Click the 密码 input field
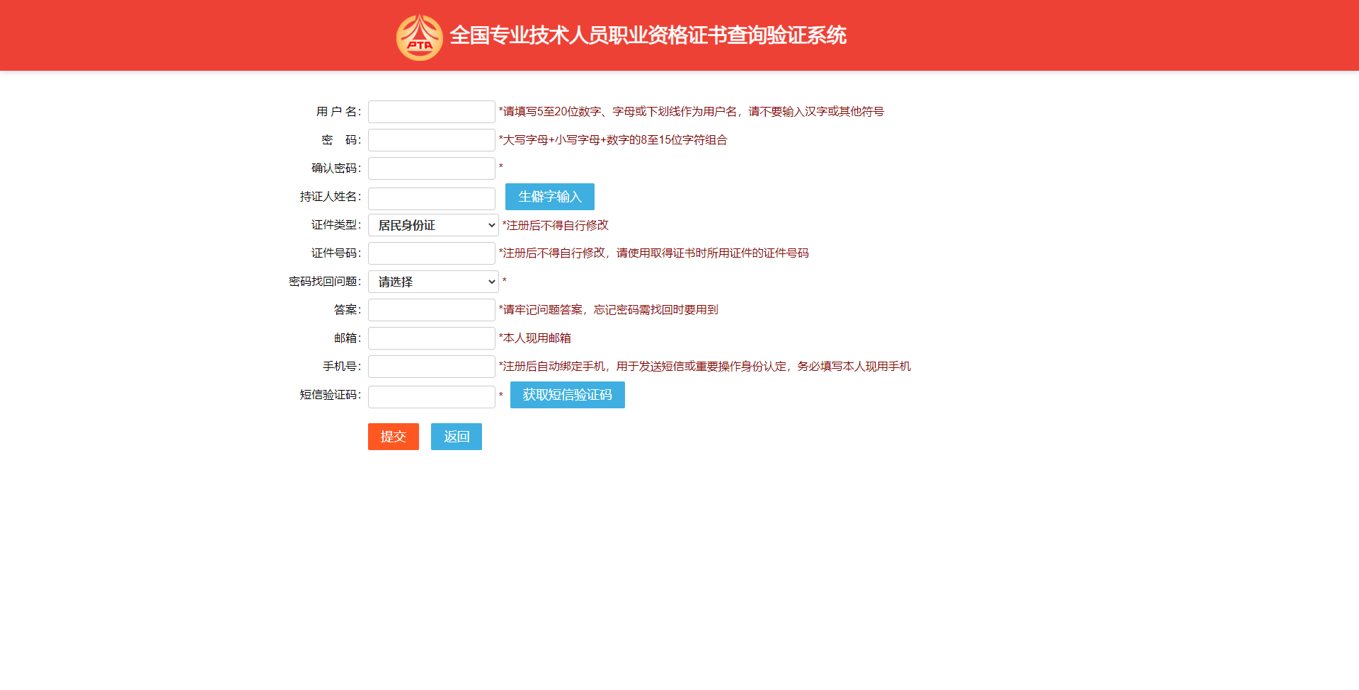 click(x=431, y=140)
